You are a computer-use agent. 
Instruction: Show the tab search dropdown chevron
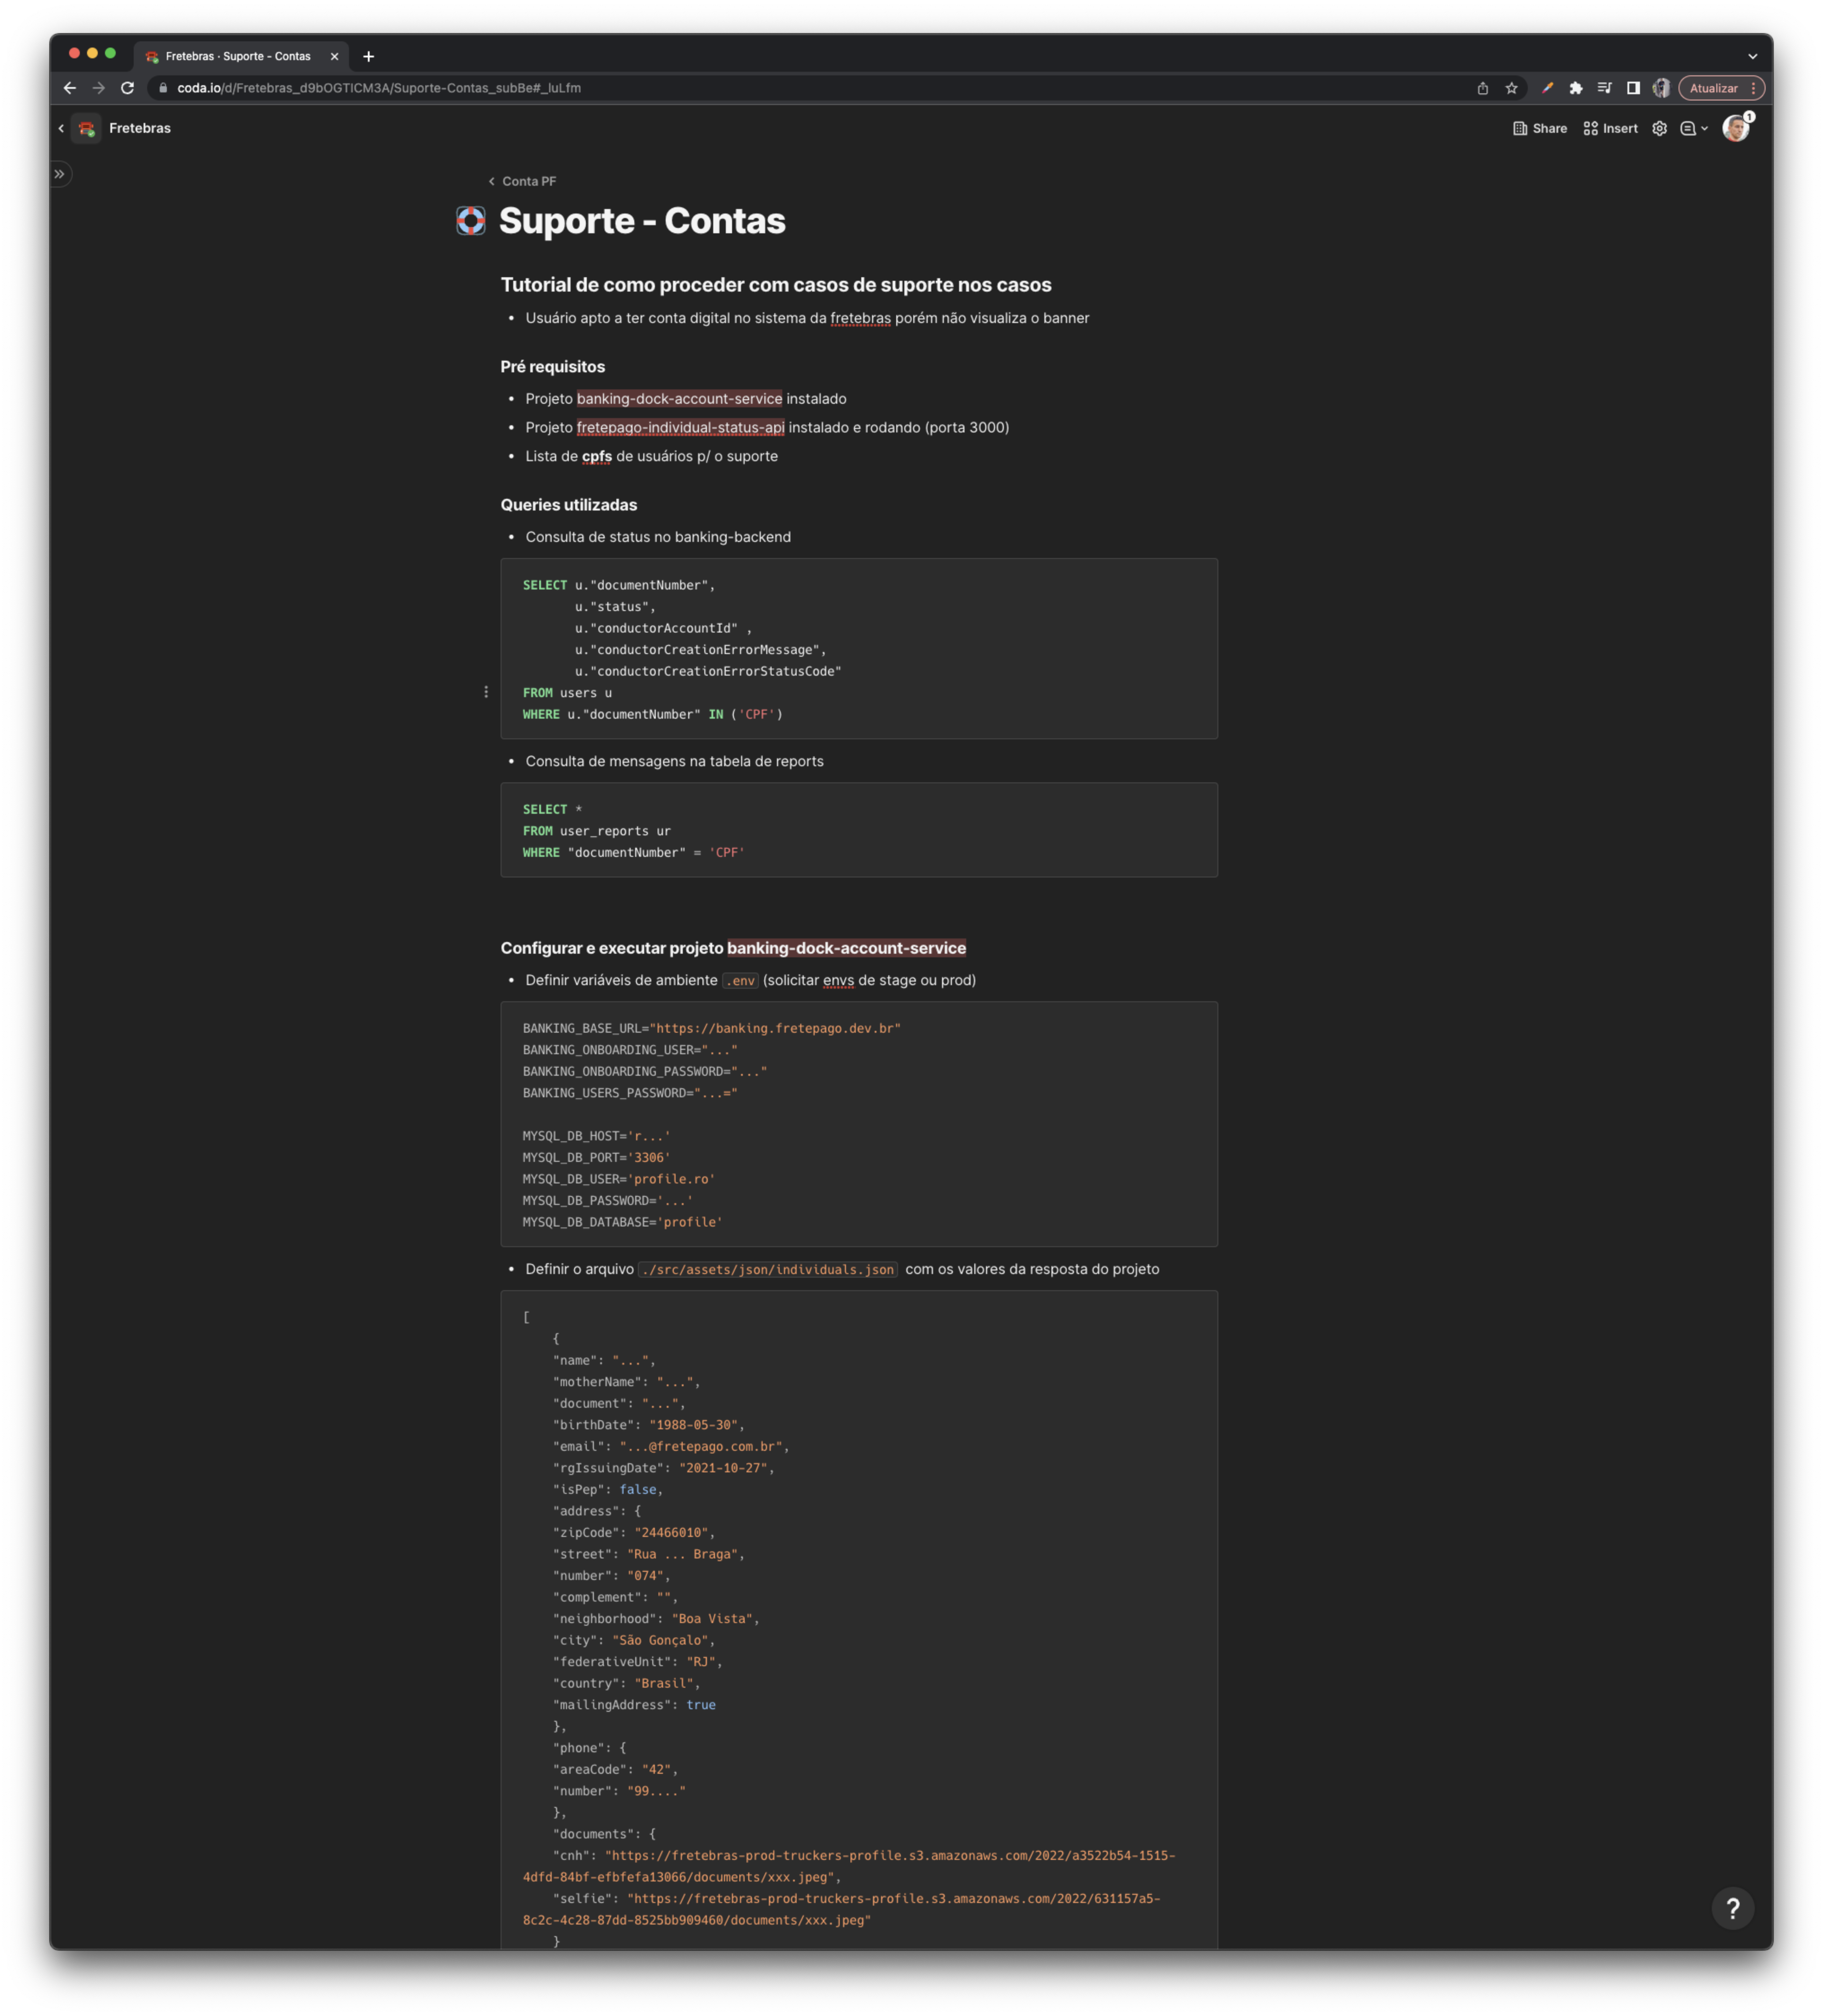pos(1752,56)
